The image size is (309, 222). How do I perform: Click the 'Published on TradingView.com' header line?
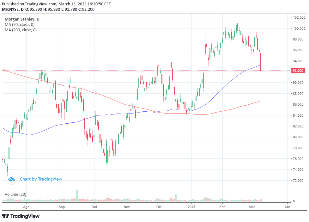click(x=56, y=4)
